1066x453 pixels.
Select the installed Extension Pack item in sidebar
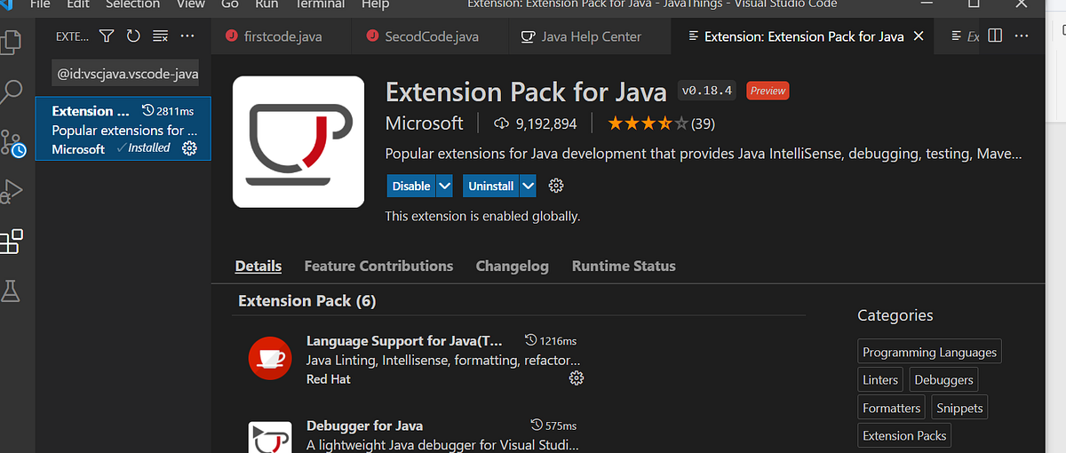[123, 129]
